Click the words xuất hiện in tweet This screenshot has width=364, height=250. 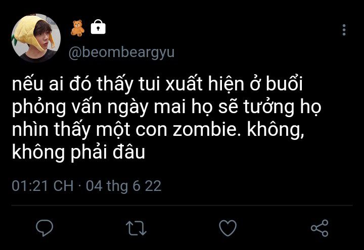(205, 83)
